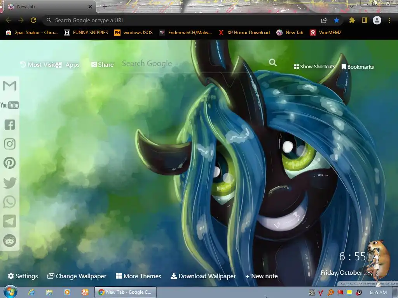
Task: Show Most Visited sites
Action: (x=38, y=65)
